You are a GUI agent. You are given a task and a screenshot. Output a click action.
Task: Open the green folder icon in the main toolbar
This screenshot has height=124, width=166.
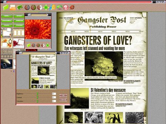[6, 7]
